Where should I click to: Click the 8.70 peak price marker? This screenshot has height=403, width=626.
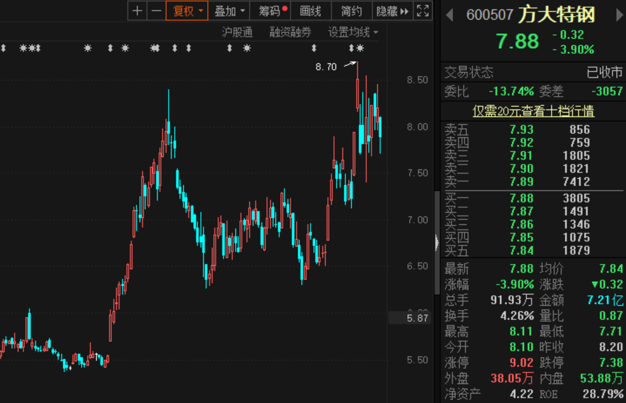point(326,67)
